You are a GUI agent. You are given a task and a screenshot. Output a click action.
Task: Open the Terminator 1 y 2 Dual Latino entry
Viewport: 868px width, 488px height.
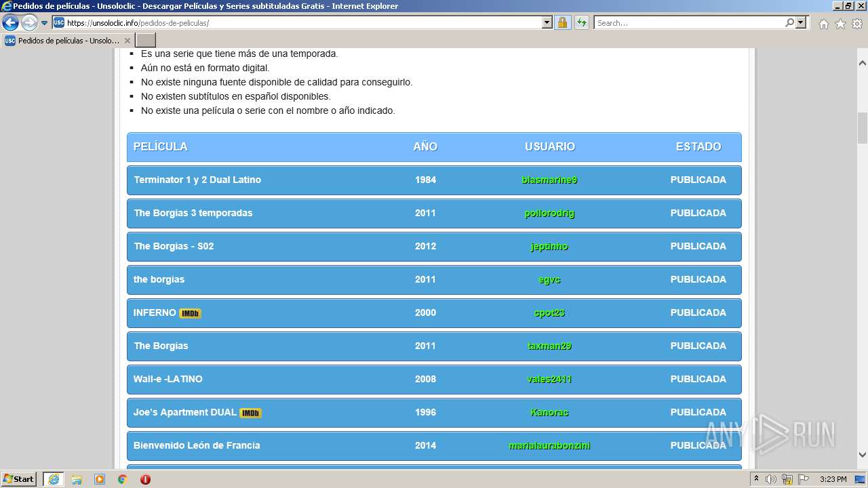click(x=197, y=180)
